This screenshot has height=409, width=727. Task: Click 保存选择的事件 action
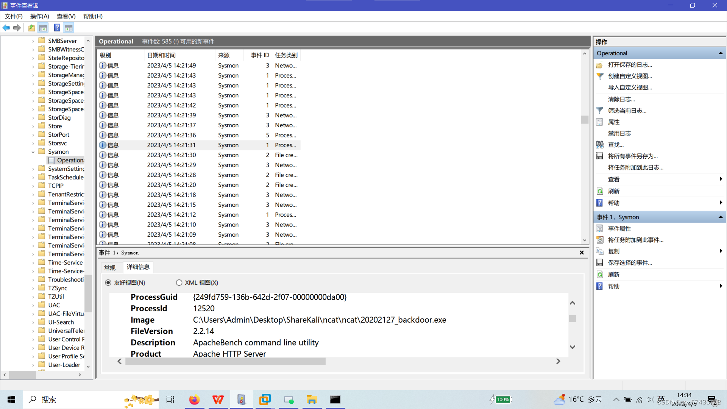(630, 262)
